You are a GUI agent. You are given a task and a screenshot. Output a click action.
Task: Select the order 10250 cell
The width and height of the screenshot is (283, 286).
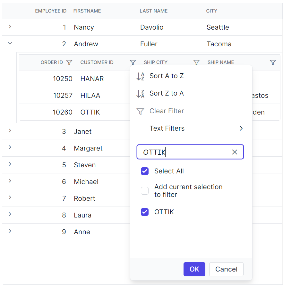63,79
